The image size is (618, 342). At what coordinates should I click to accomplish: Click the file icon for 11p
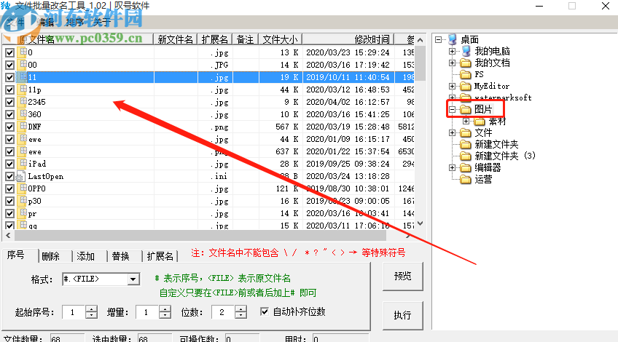click(23, 90)
